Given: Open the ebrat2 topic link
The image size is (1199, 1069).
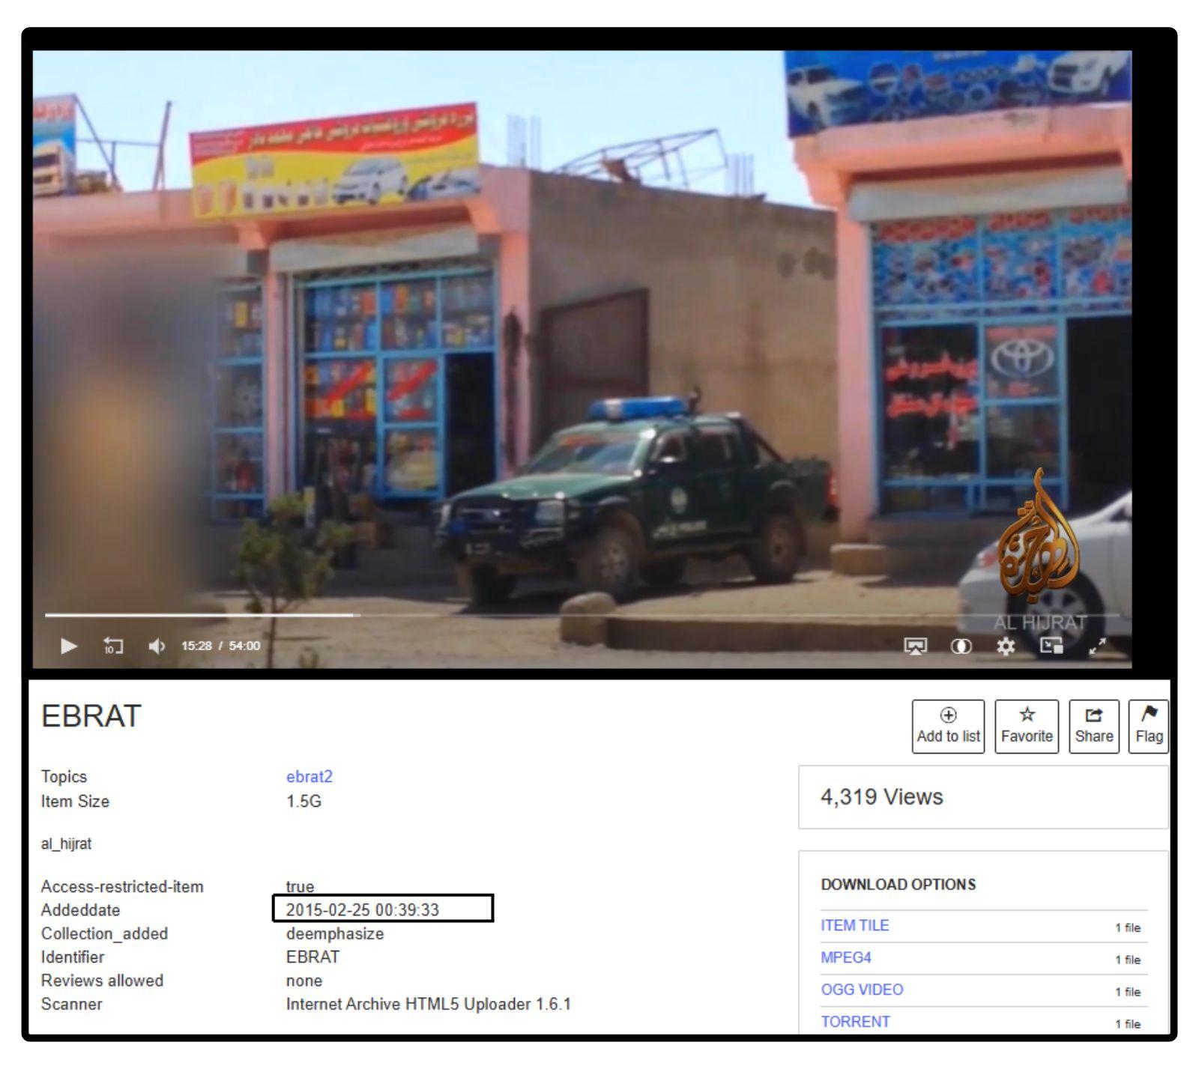Looking at the screenshot, I should (x=309, y=777).
